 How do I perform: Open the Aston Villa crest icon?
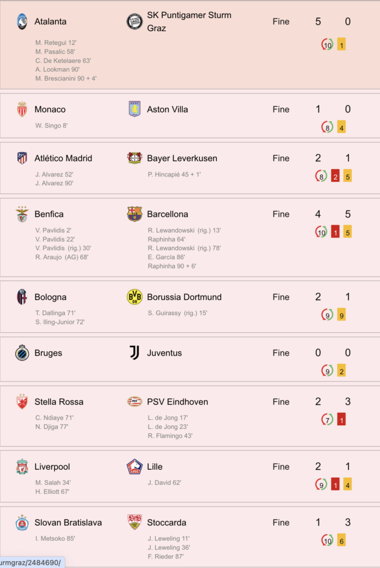pyautogui.click(x=134, y=109)
